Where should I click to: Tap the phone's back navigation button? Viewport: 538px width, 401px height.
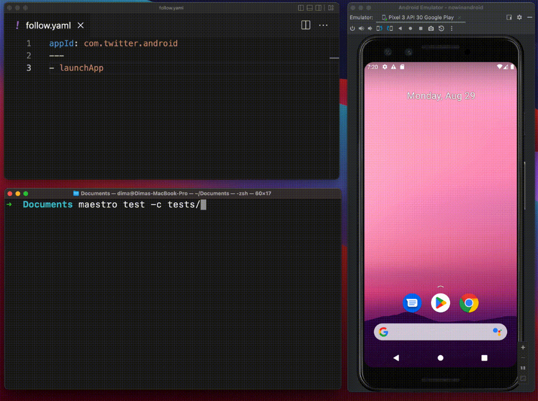point(396,358)
